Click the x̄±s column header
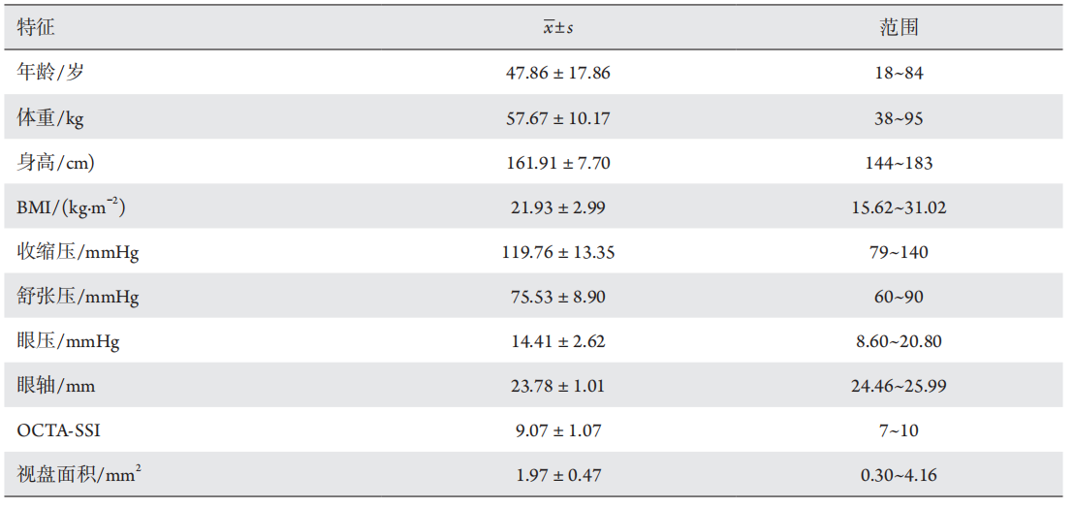This screenshot has height=508, width=1074. pyautogui.click(x=557, y=28)
